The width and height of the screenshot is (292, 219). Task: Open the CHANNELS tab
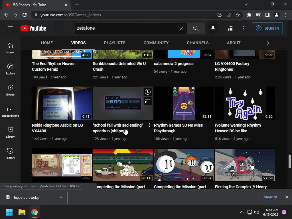click(198, 43)
